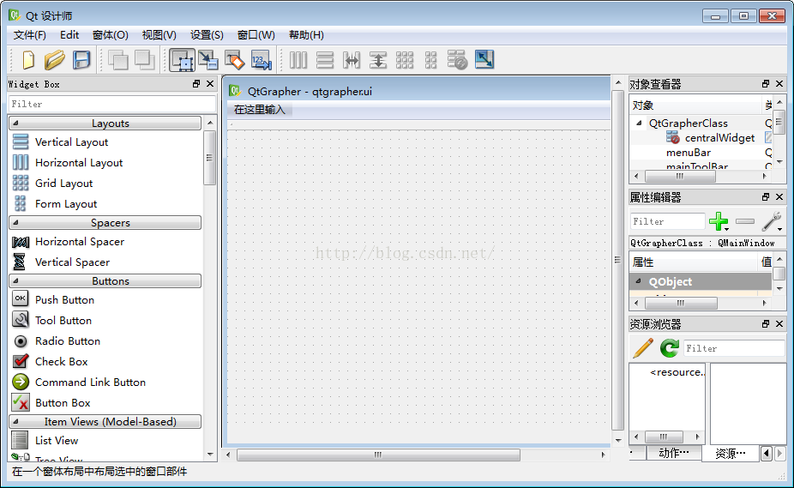Open the Edit menu
Screen dimensions: 794x488
pos(69,35)
